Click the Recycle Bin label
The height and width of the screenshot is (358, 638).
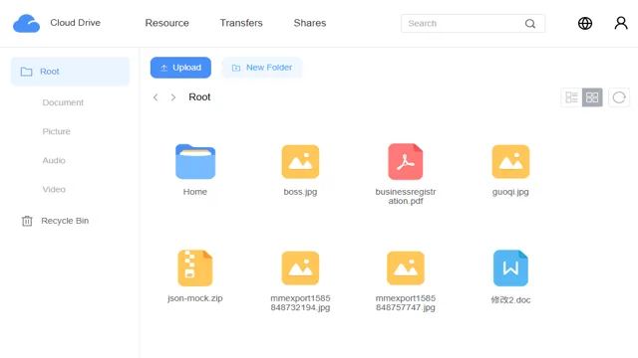pos(65,221)
